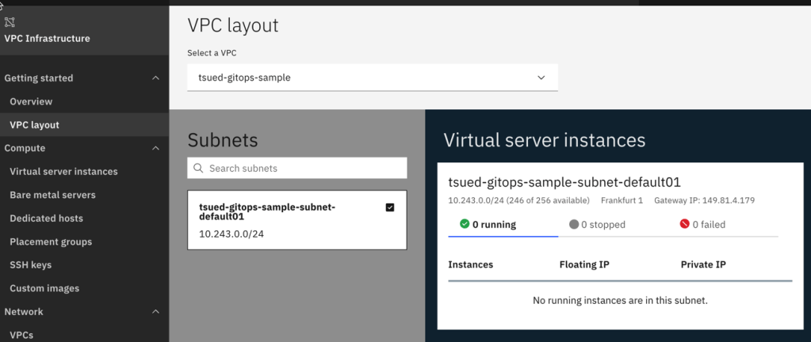The height and width of the screenshot is (342, 811).
Task: Navigate to SSH keys
Action: pos(30,265)
